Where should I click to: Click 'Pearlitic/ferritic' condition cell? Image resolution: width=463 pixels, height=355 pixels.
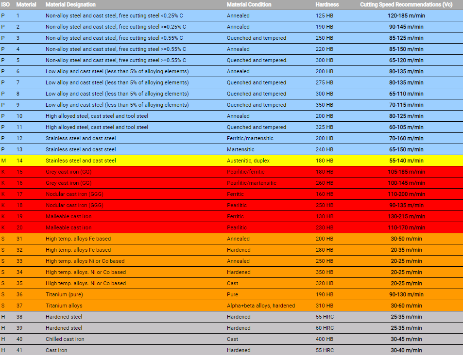coord(246,172)
